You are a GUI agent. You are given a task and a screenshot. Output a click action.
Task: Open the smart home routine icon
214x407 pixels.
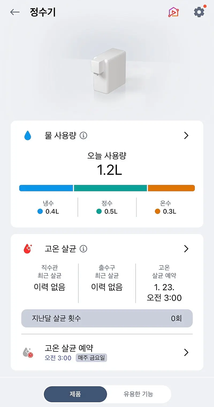click(x=173, y=12)
